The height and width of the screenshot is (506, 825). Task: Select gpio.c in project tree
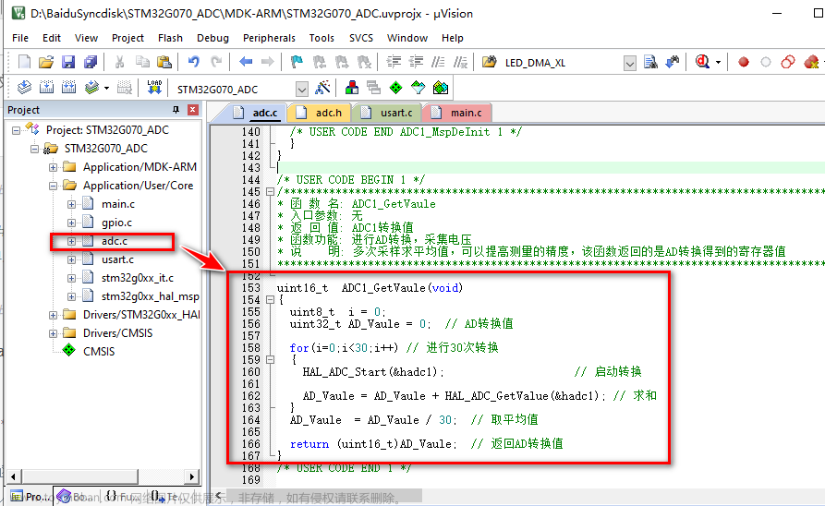click(x=116, y=223)
